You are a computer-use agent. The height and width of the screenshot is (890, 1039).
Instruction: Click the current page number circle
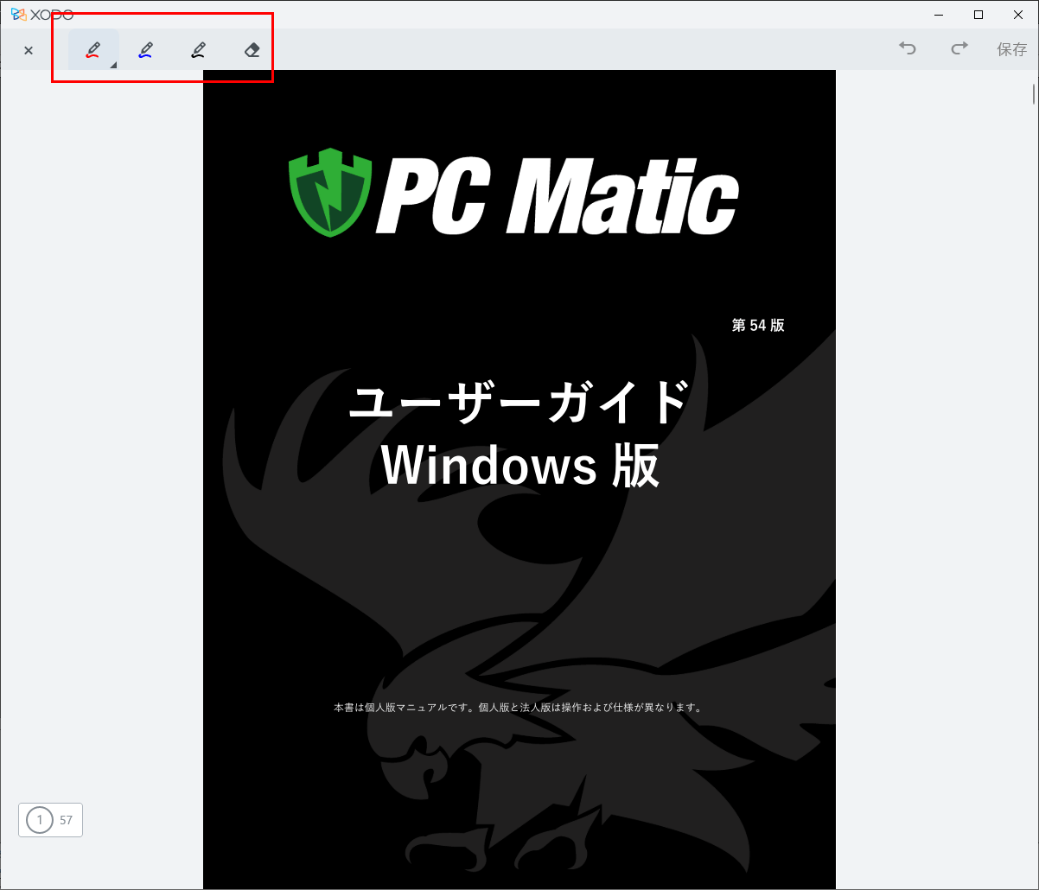coord(39,820)
